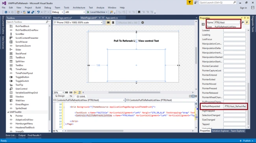Click the notifications flag icon

pyautogui.click(x=189, y=3)
